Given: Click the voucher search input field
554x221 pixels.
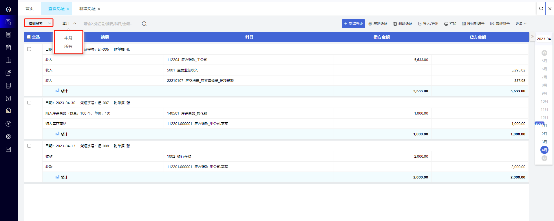Looking at the screenshot, I should pyautogui.click(x=111, y=24).
